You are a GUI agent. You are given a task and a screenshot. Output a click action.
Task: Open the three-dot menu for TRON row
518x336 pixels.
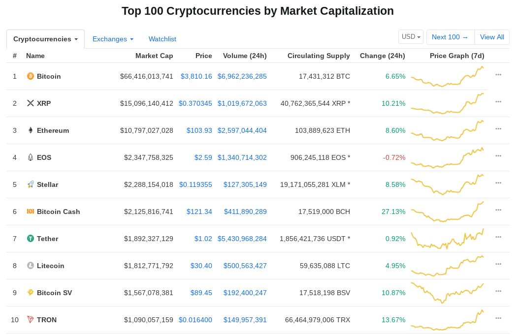(x=498, y=318)
